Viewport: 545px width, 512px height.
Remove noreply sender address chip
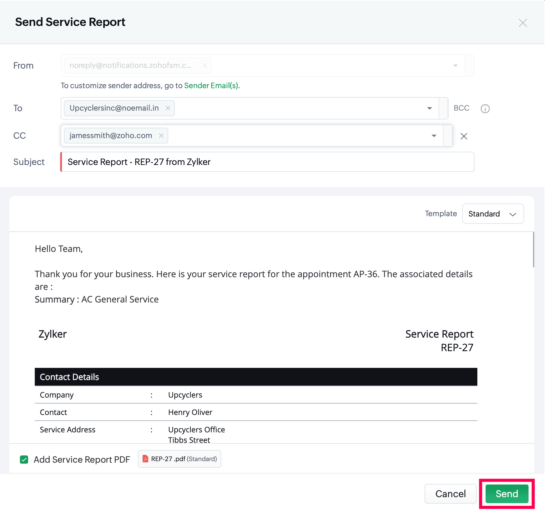pos(205,65)
